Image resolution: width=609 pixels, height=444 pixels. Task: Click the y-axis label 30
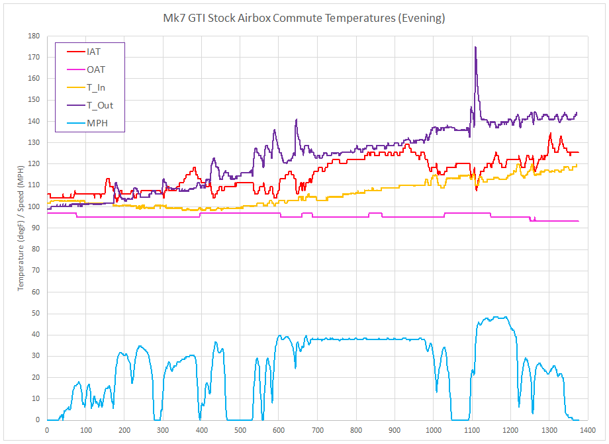tap(35, 356)
